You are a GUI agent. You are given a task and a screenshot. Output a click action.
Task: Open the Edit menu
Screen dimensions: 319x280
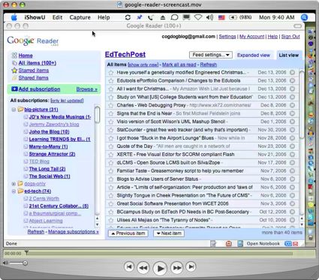(x=57, y=17)
